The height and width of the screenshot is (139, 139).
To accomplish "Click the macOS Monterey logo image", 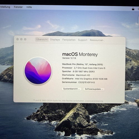I will pyautogui.click(x=38, y=71).
